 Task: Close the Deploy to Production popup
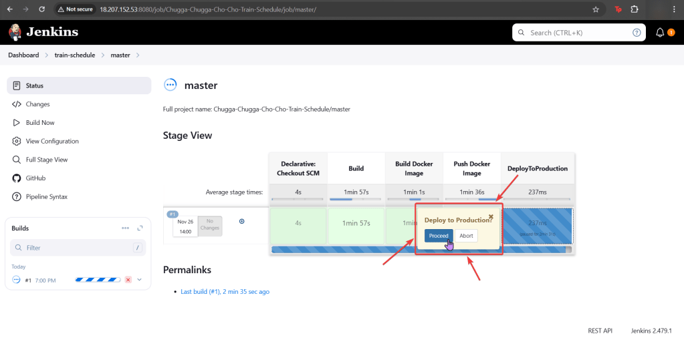pyautogui.click(x=491, y=216)
